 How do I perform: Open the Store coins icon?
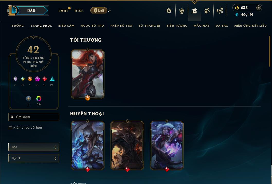(x=220, y=11)
